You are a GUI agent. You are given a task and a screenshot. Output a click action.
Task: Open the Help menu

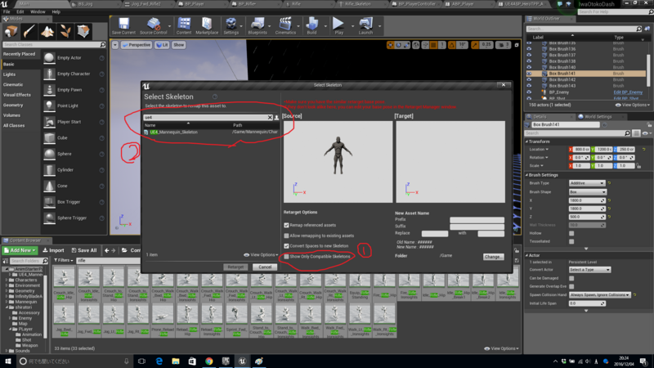(56, 11)
